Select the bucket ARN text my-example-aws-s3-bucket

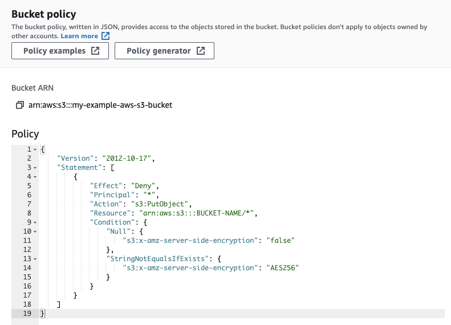coord(100,105)
